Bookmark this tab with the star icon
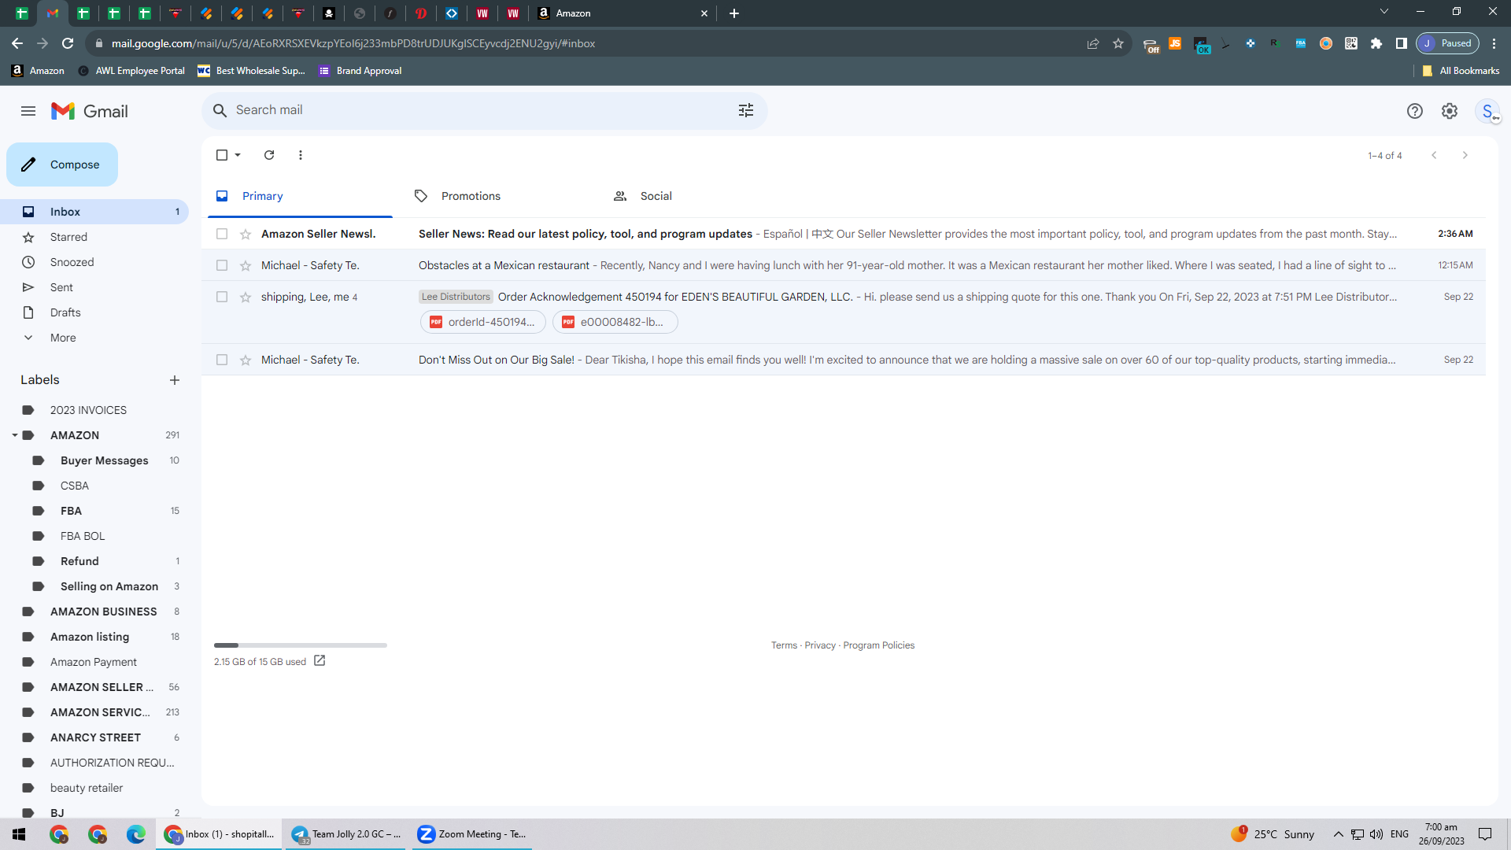 pyautogui.click(x=1118, y=43)
